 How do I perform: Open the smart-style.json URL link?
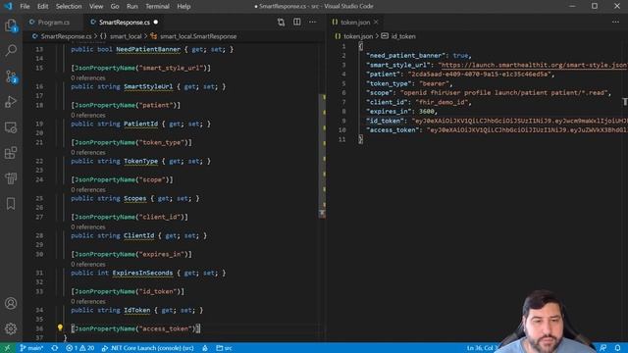[533, 65]
